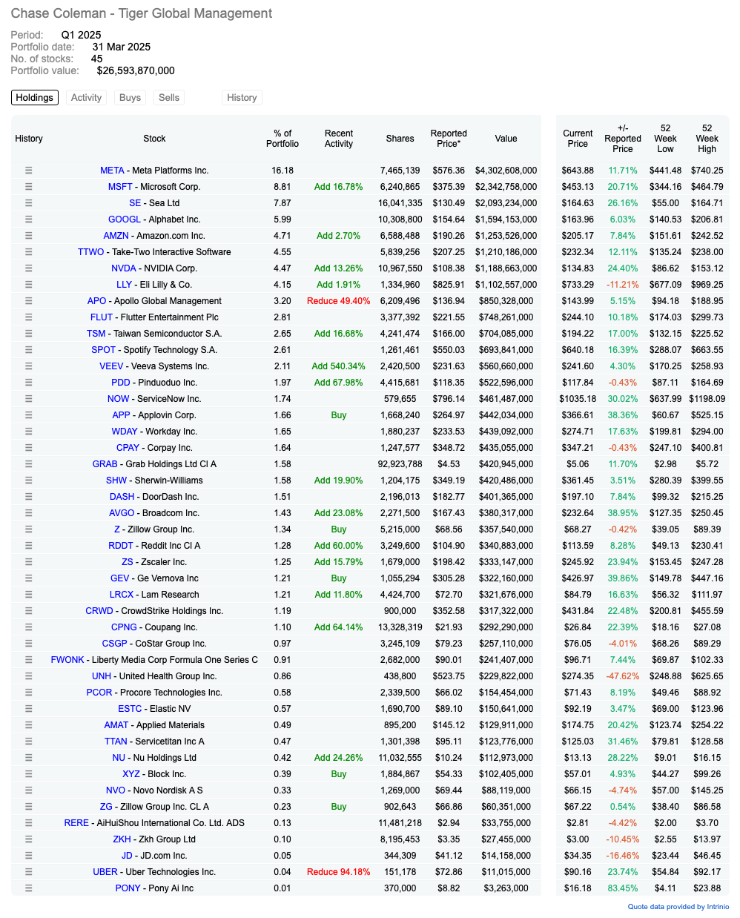Open the RERE ticker link
The height and width of the screenshot is (918, 740).
(76, 823)
